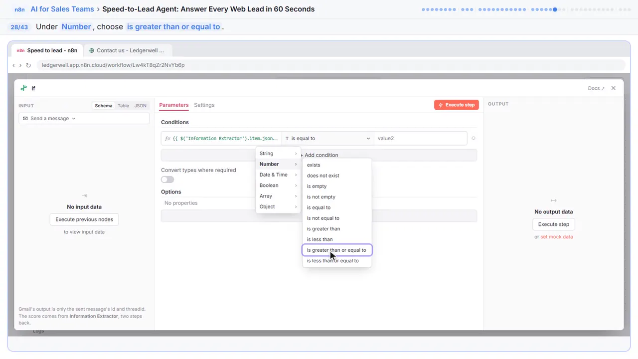Image resolution: width=638 pixels, height=359 pixels.
Task: Expand the Boolean operator submenu
Action: click(x=278, y=185)
